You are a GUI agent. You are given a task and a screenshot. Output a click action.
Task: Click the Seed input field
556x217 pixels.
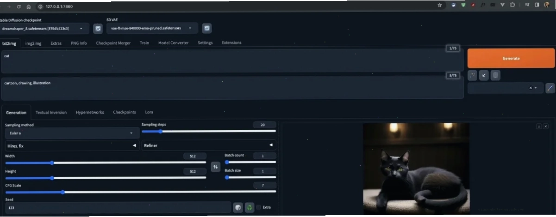coord(118,207)
